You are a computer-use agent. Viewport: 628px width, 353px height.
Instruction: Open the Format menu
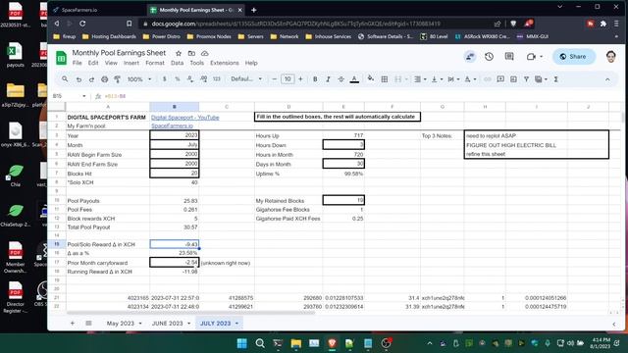(155, 63)
